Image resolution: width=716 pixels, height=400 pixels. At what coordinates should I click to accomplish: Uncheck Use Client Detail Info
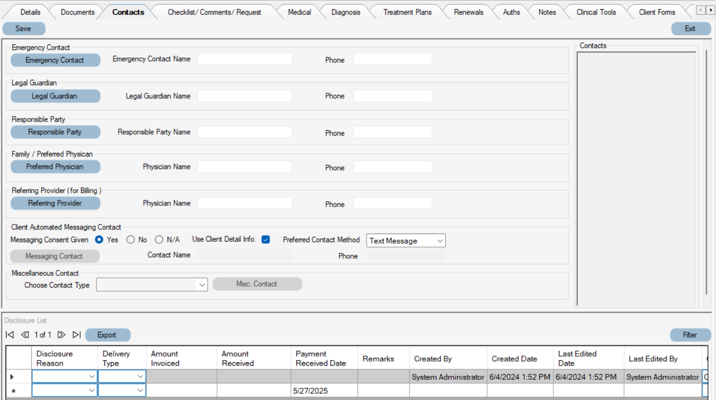[266, 239]
